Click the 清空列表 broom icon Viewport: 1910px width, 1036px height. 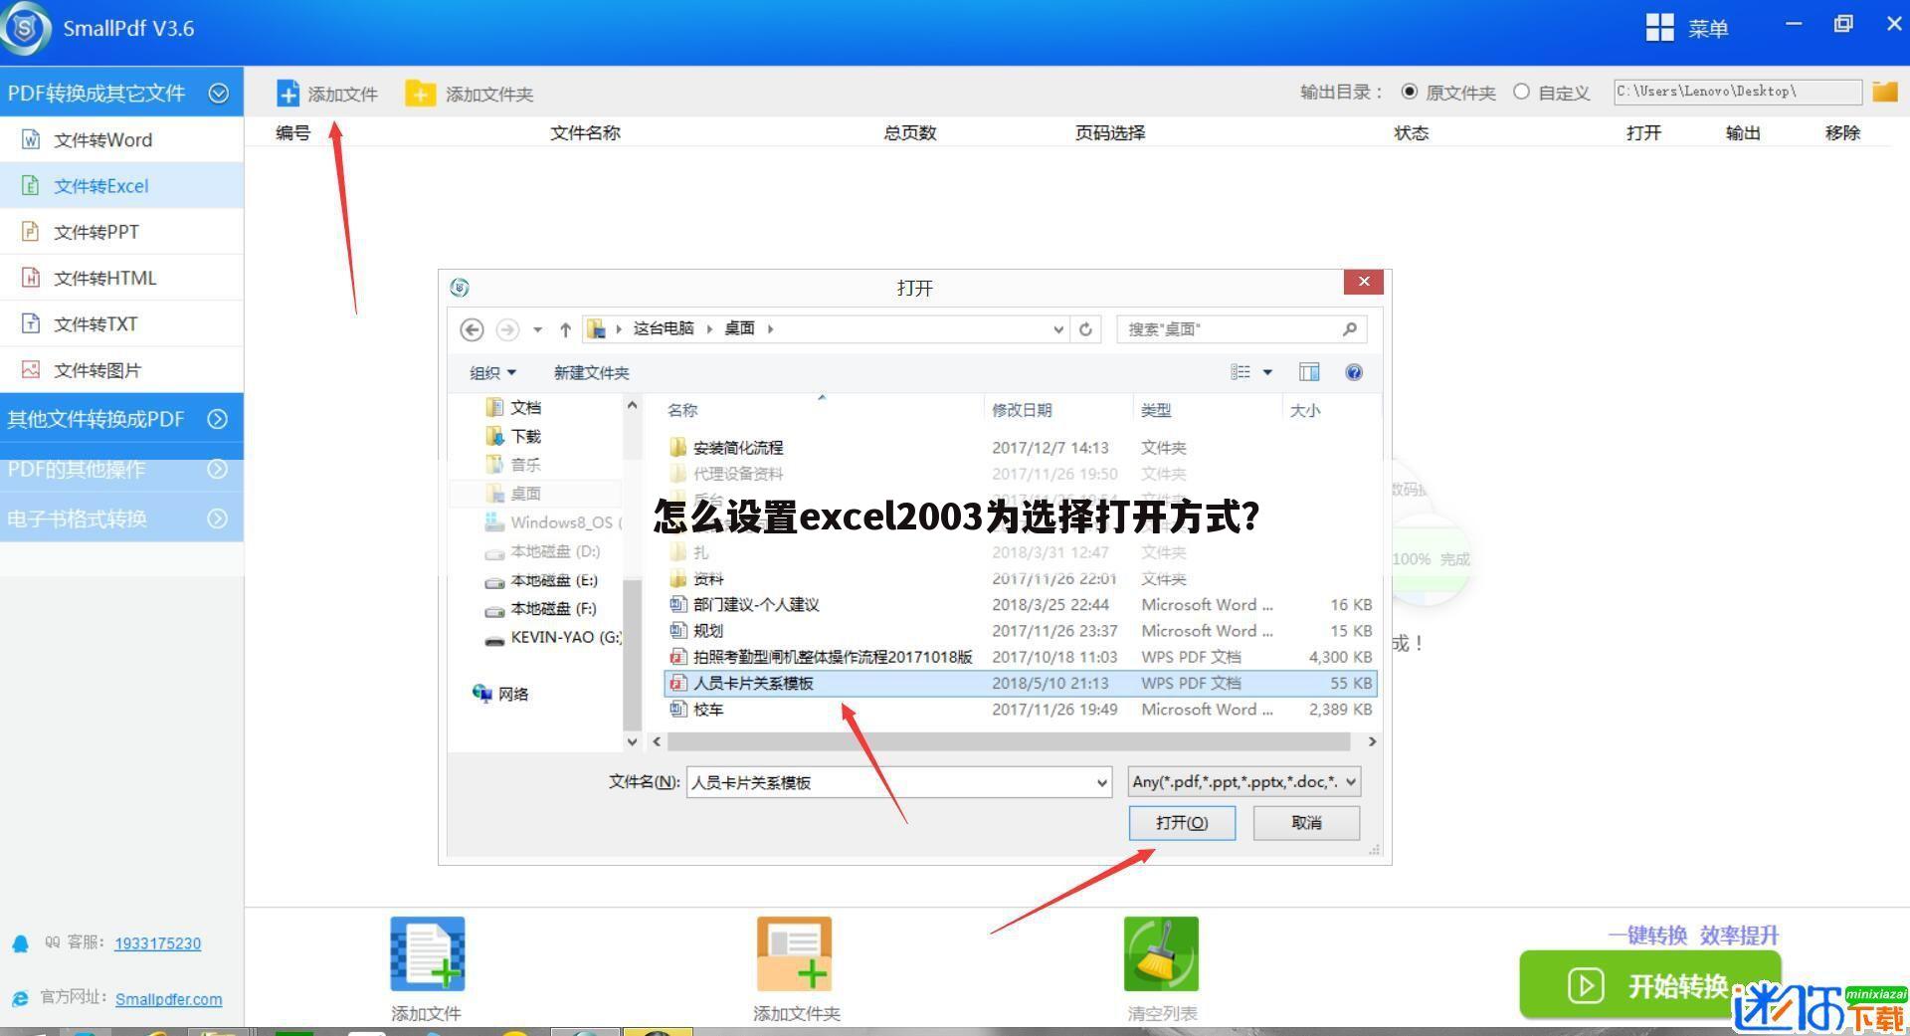[1161, 953]
